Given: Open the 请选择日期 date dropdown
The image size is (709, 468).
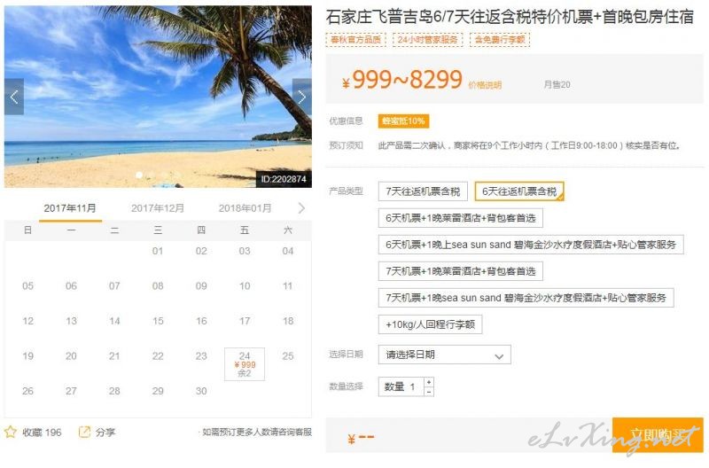Looking at the screenshot, I should 445,355.
